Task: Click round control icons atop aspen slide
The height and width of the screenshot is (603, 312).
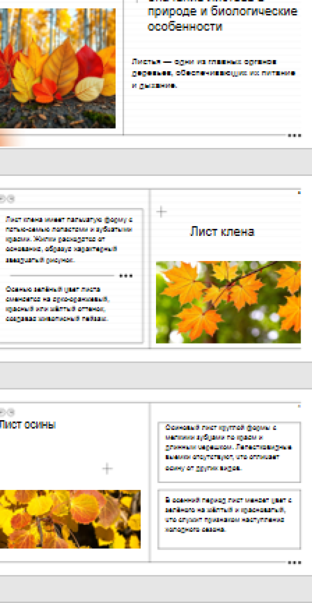Action: [7, 412]
